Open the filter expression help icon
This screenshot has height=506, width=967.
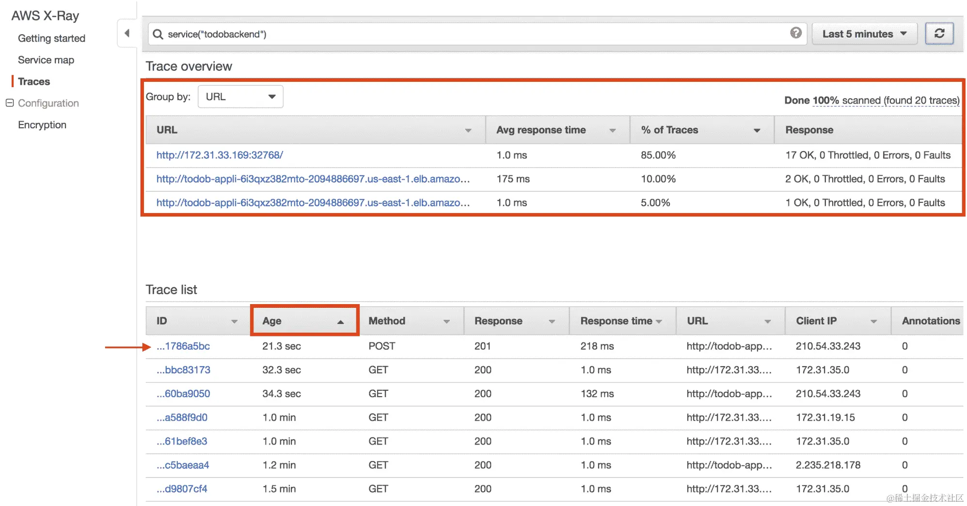coord(796,33)
